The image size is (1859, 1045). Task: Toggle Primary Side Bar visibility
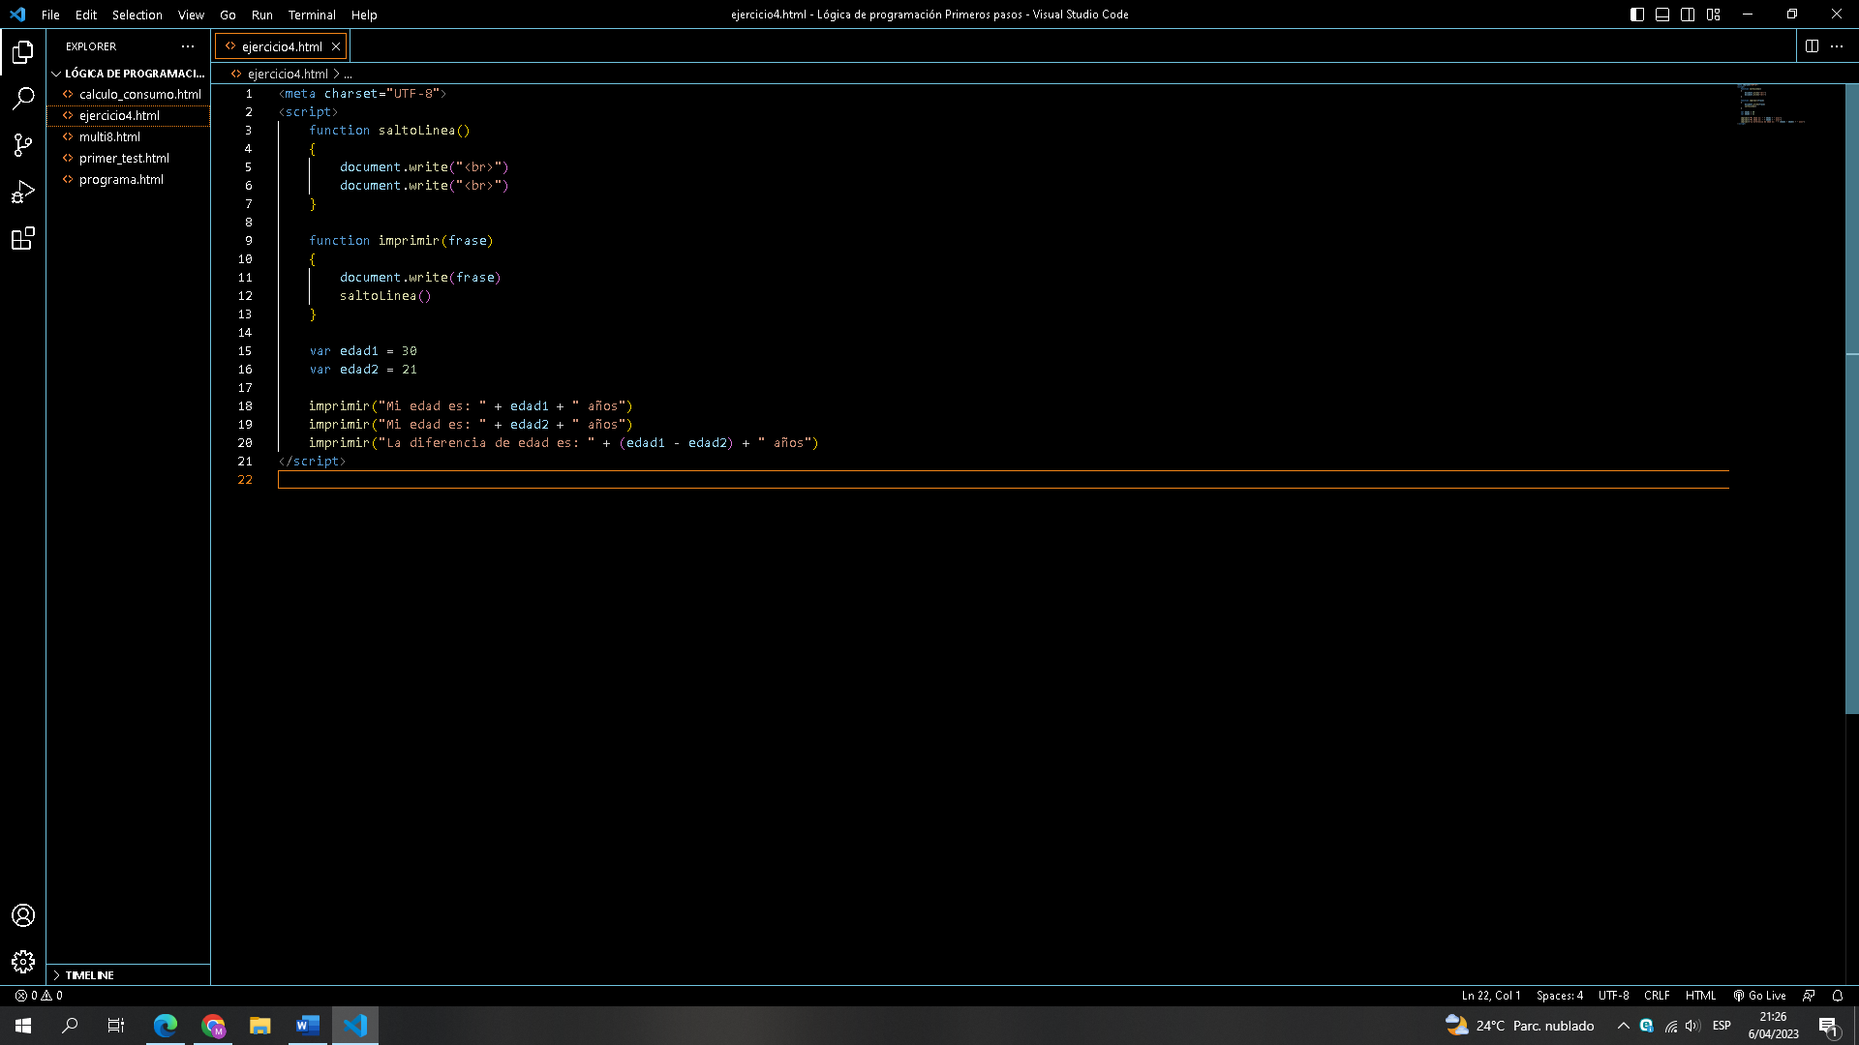pyautogui.click(x=1637, y=15)
